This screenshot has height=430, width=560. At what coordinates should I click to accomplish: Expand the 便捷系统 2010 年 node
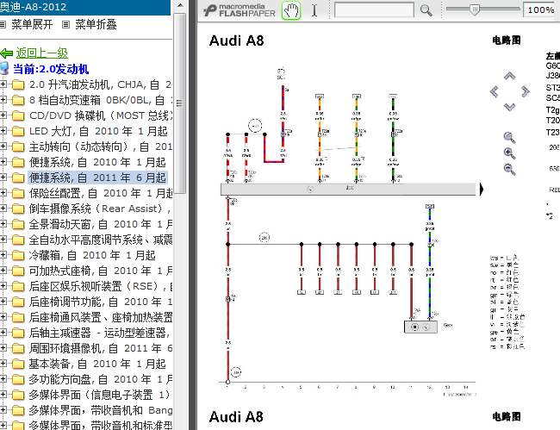(3, 162)
